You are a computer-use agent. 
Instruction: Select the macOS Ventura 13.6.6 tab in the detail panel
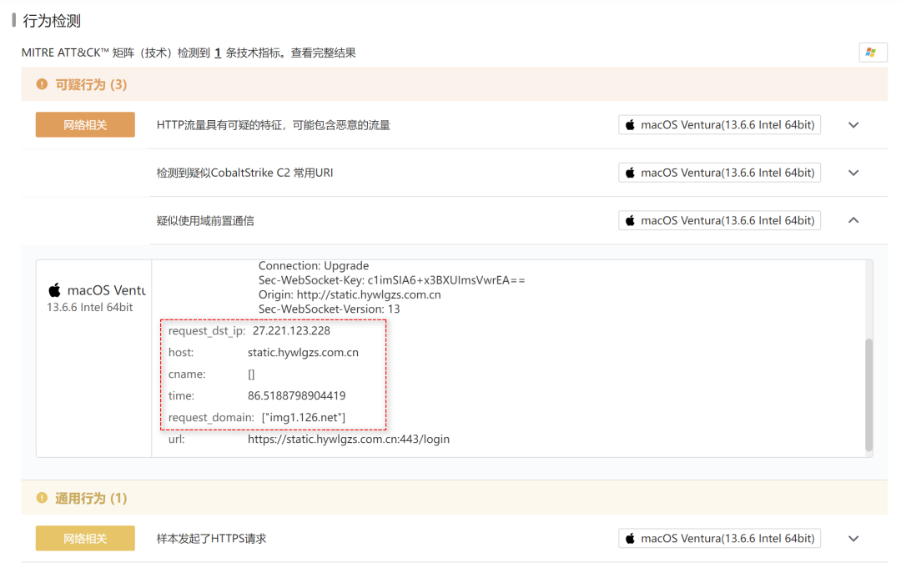coord(94,298)
